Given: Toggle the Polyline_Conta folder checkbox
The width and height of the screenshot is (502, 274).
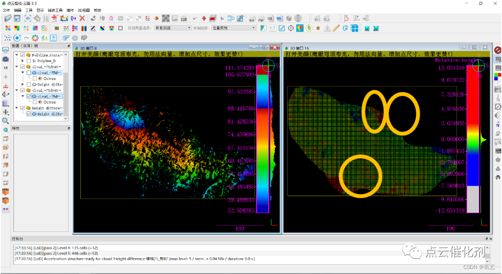Looking at the screenshot, I should [x=23, y=55].
